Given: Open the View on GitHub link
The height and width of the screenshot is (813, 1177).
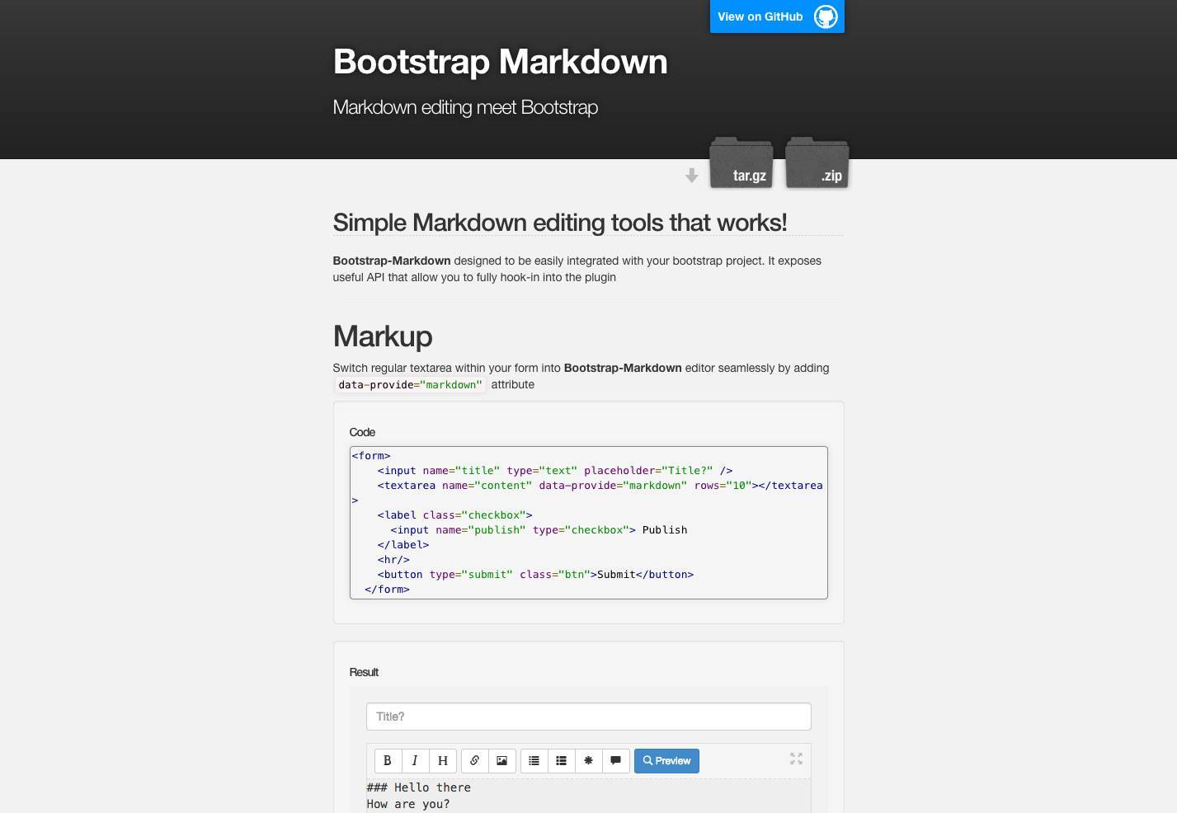Looking at the screenshot, I should (777, 16).
